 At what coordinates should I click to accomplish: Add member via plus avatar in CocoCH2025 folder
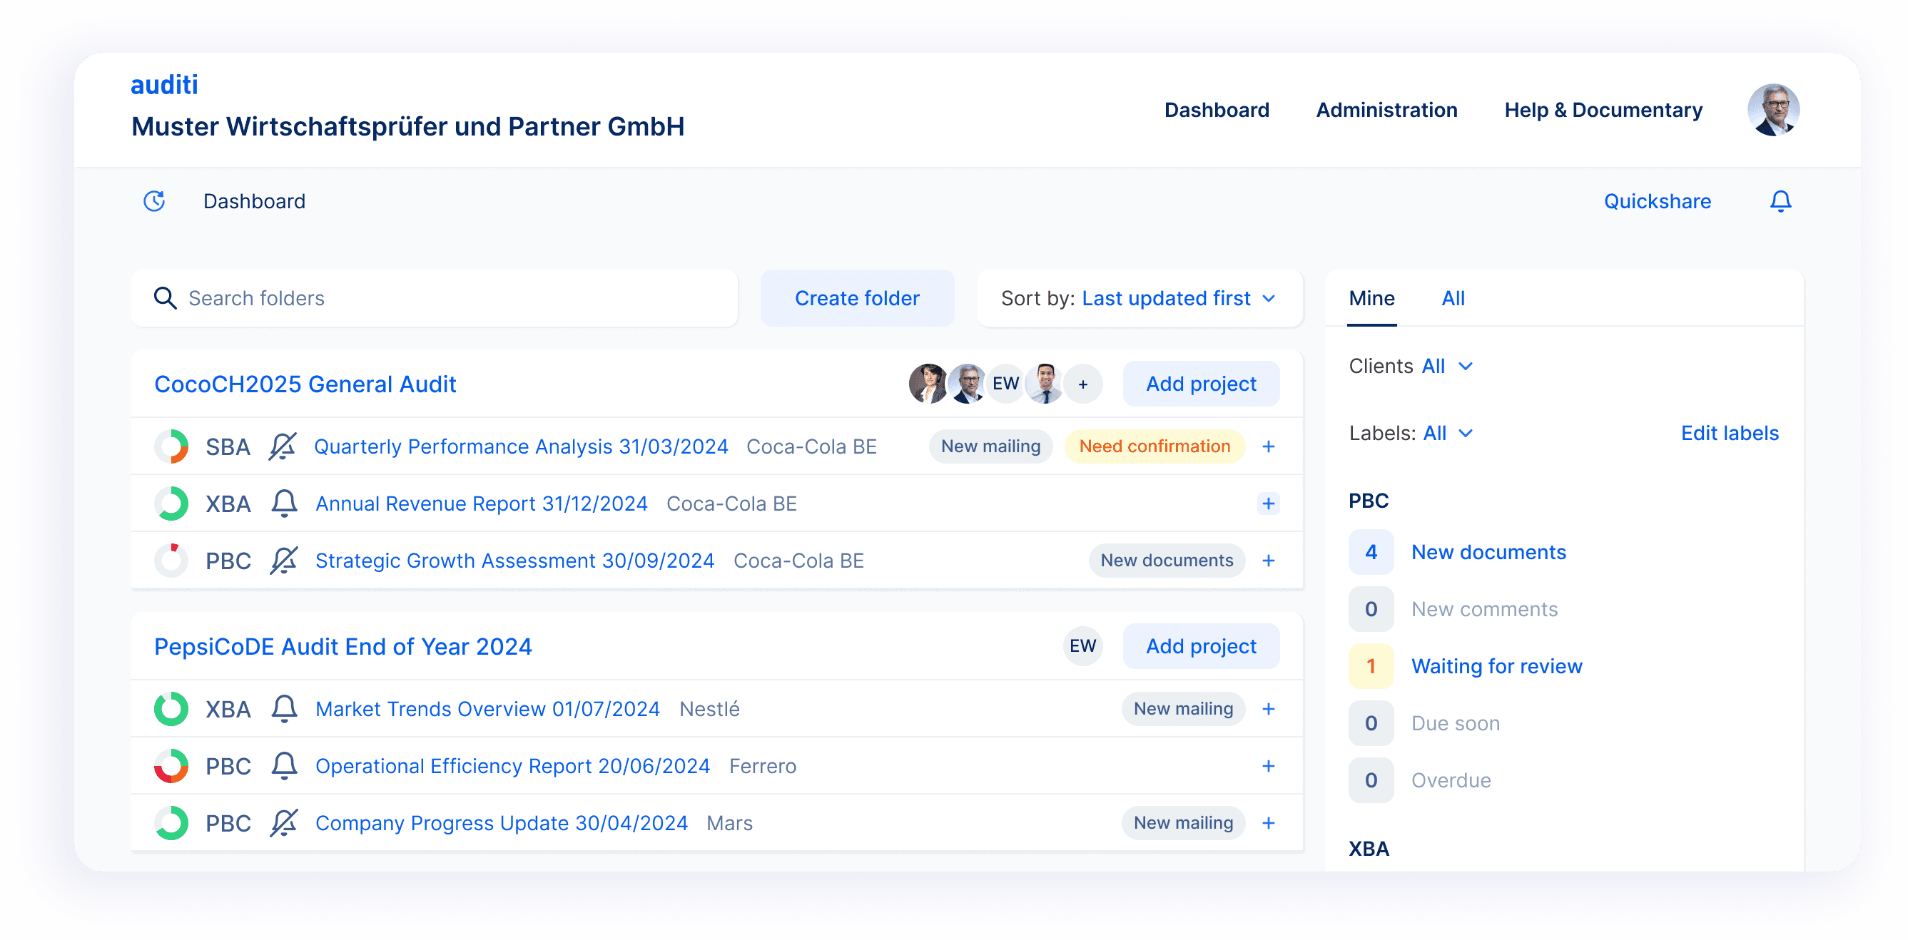click(1082, 384)
